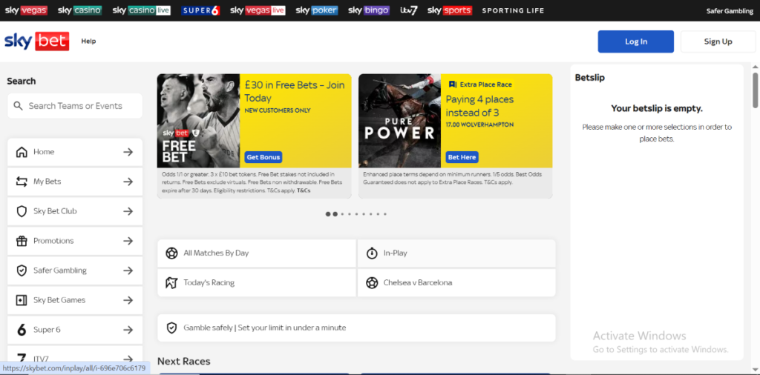The image size is (760, 375).
Task: Select the third carousel pagination dot
Action: (x=342, y=214)
